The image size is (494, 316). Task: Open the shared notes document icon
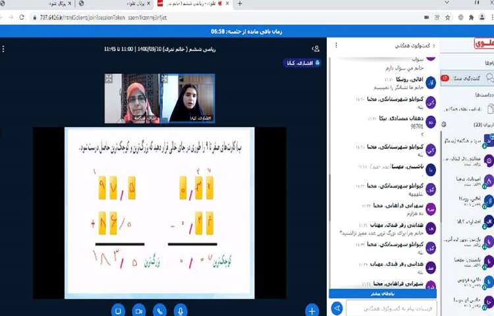[490, 109]
